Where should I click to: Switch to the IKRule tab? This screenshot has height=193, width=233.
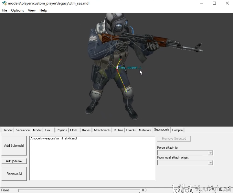(118, 130)
